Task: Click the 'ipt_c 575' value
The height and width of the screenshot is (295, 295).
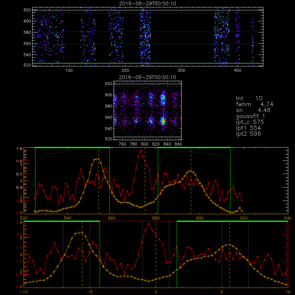Action: 250,122
